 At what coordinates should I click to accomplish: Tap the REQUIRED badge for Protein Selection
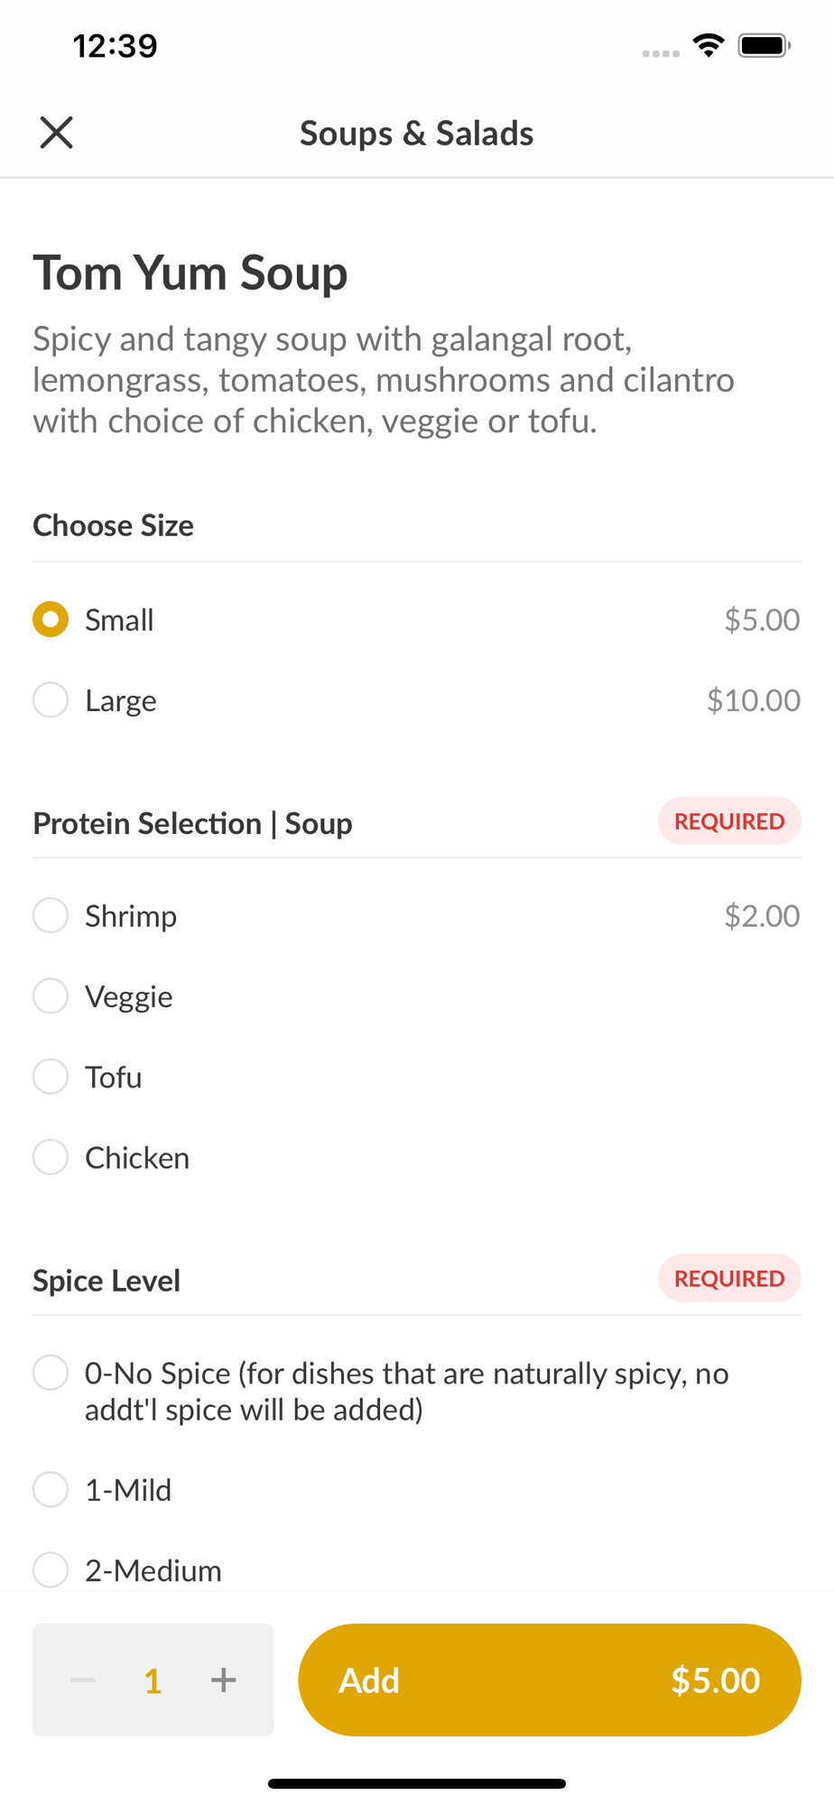[x=729, y=821]
